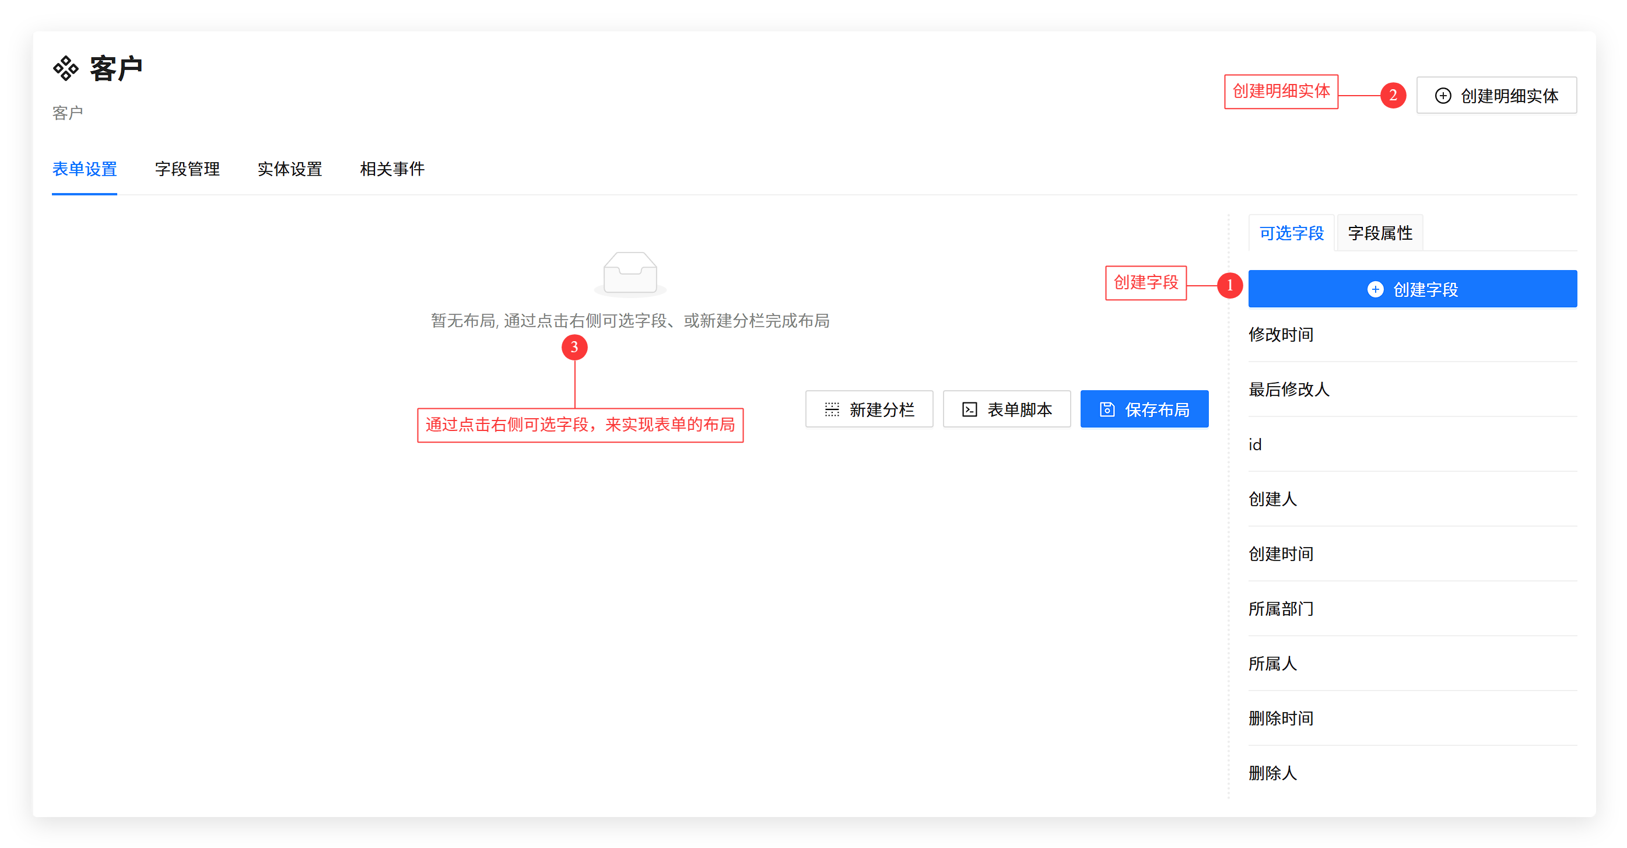The image size is (1627, 848).
Task: Click the plus icon in 创建明细实体
Action: tap(1443, 96)
